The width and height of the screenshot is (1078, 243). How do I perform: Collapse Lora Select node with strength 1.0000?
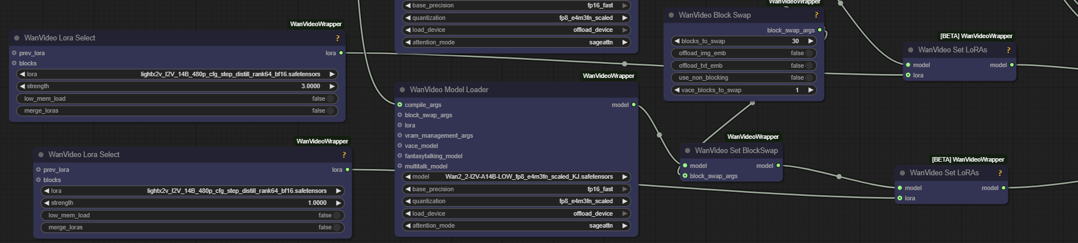(41, 155)
